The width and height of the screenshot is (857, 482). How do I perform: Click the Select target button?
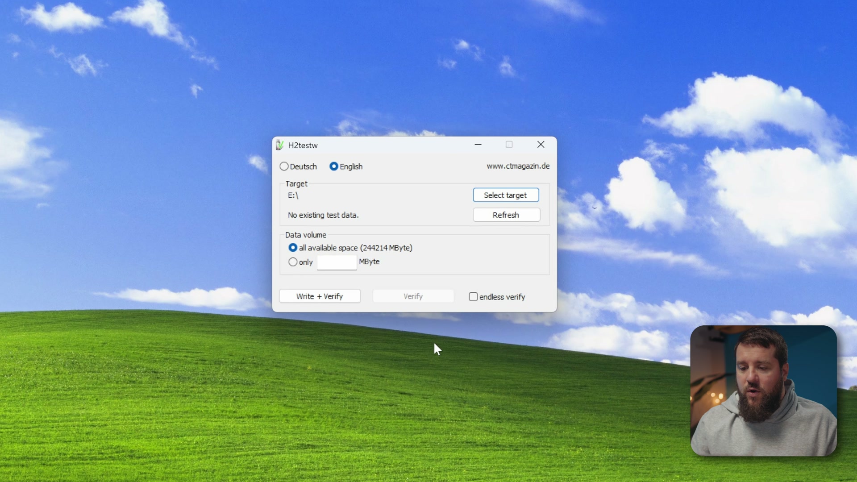pyautogui.click(x=506, y=195)
